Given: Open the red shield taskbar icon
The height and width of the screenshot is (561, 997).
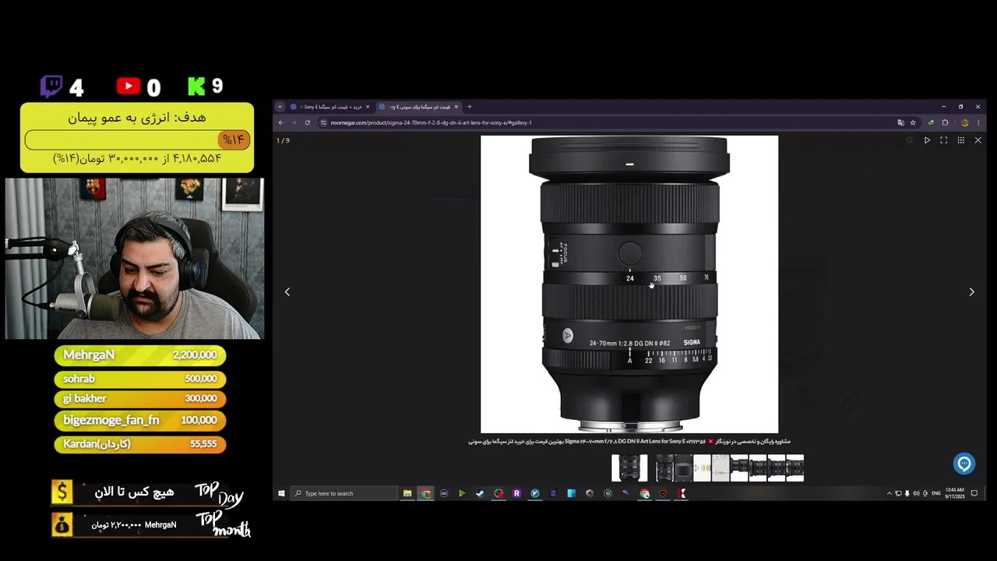Looking at the screenshot, I should coord(663,493).
